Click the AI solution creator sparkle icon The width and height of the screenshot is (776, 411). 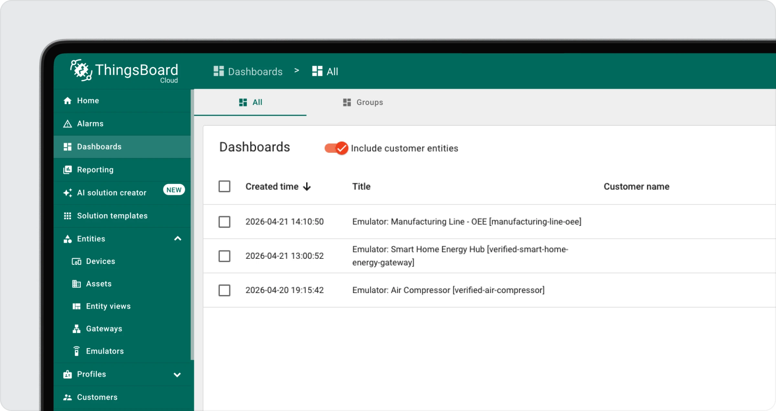[x=67, y=193]
